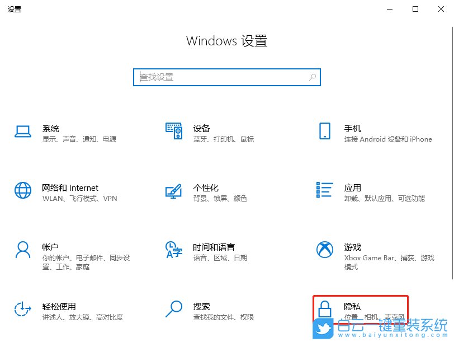Open the 系统 laptop icon

pyautogui.click(x=22, y=132)
